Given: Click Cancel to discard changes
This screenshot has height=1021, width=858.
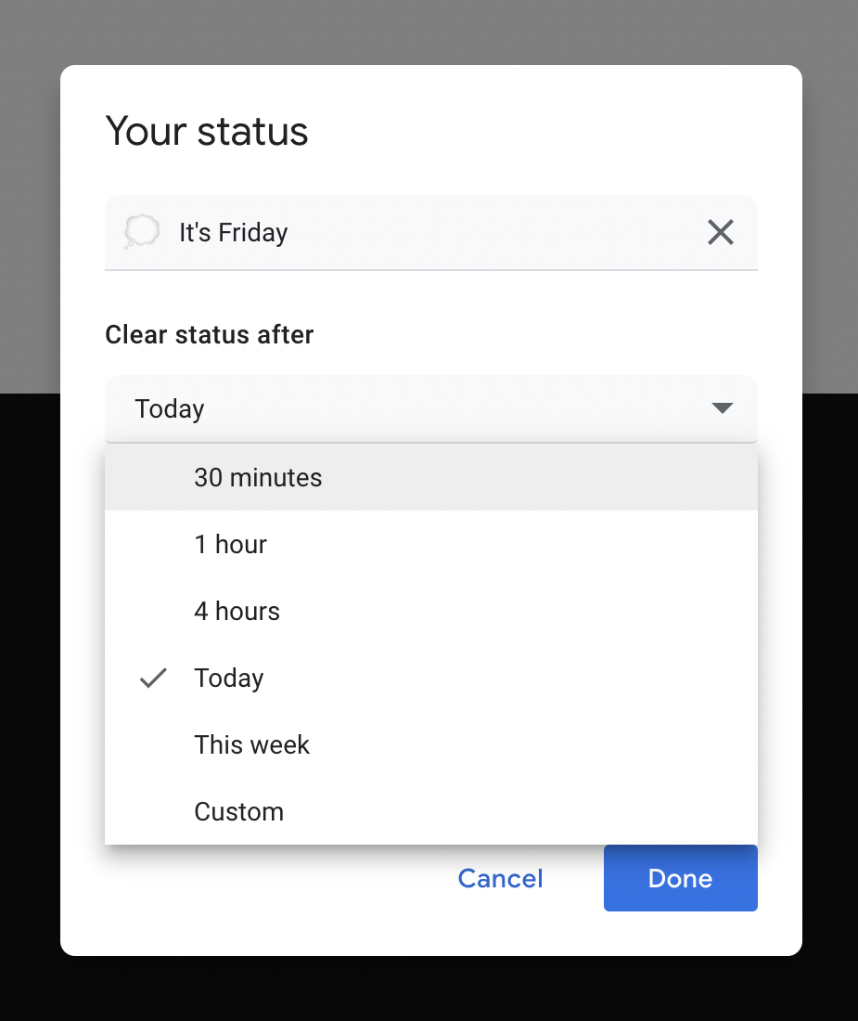Looking at the screenshot, I should (x=500, y=878).
